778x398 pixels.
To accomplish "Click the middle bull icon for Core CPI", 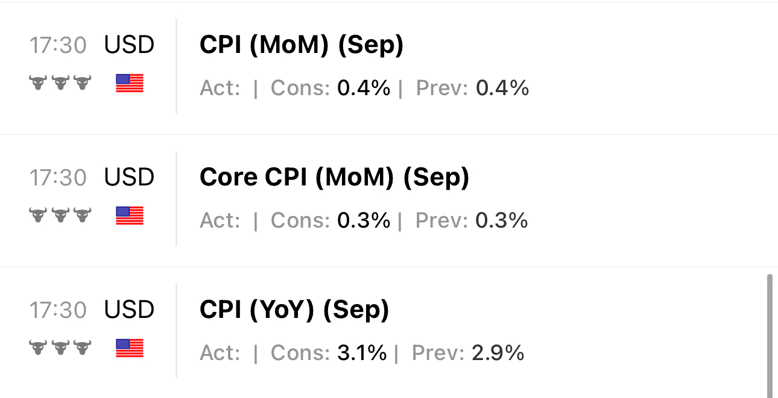I will (x=60, y=216).
